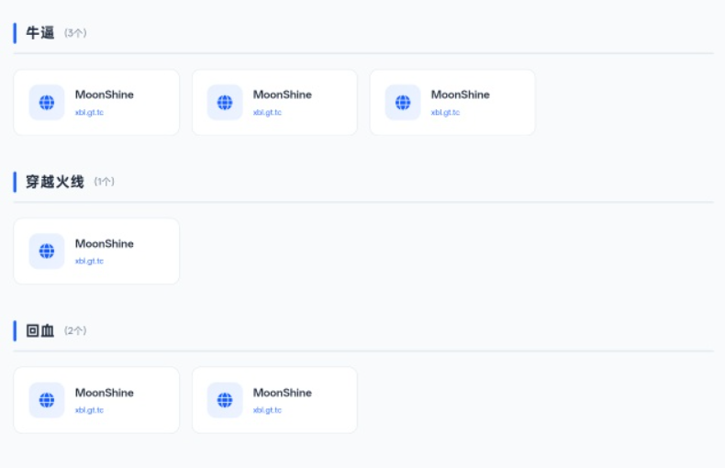Click globe icon of third 牛逼 card
Screen dimensions: 725x468
pyautogui.click(x=403, y=102)
